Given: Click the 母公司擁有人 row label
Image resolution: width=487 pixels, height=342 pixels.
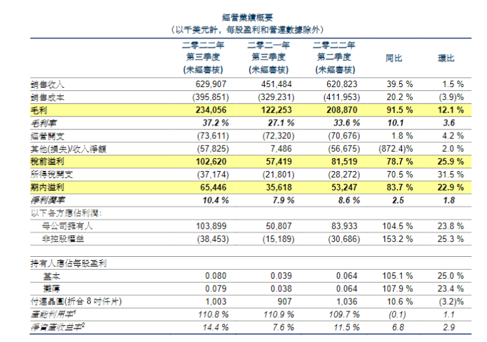Looking at the screenshot, I should (x=67, y=226).
